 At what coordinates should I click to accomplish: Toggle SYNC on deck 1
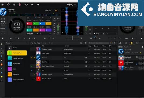point(3,19)
